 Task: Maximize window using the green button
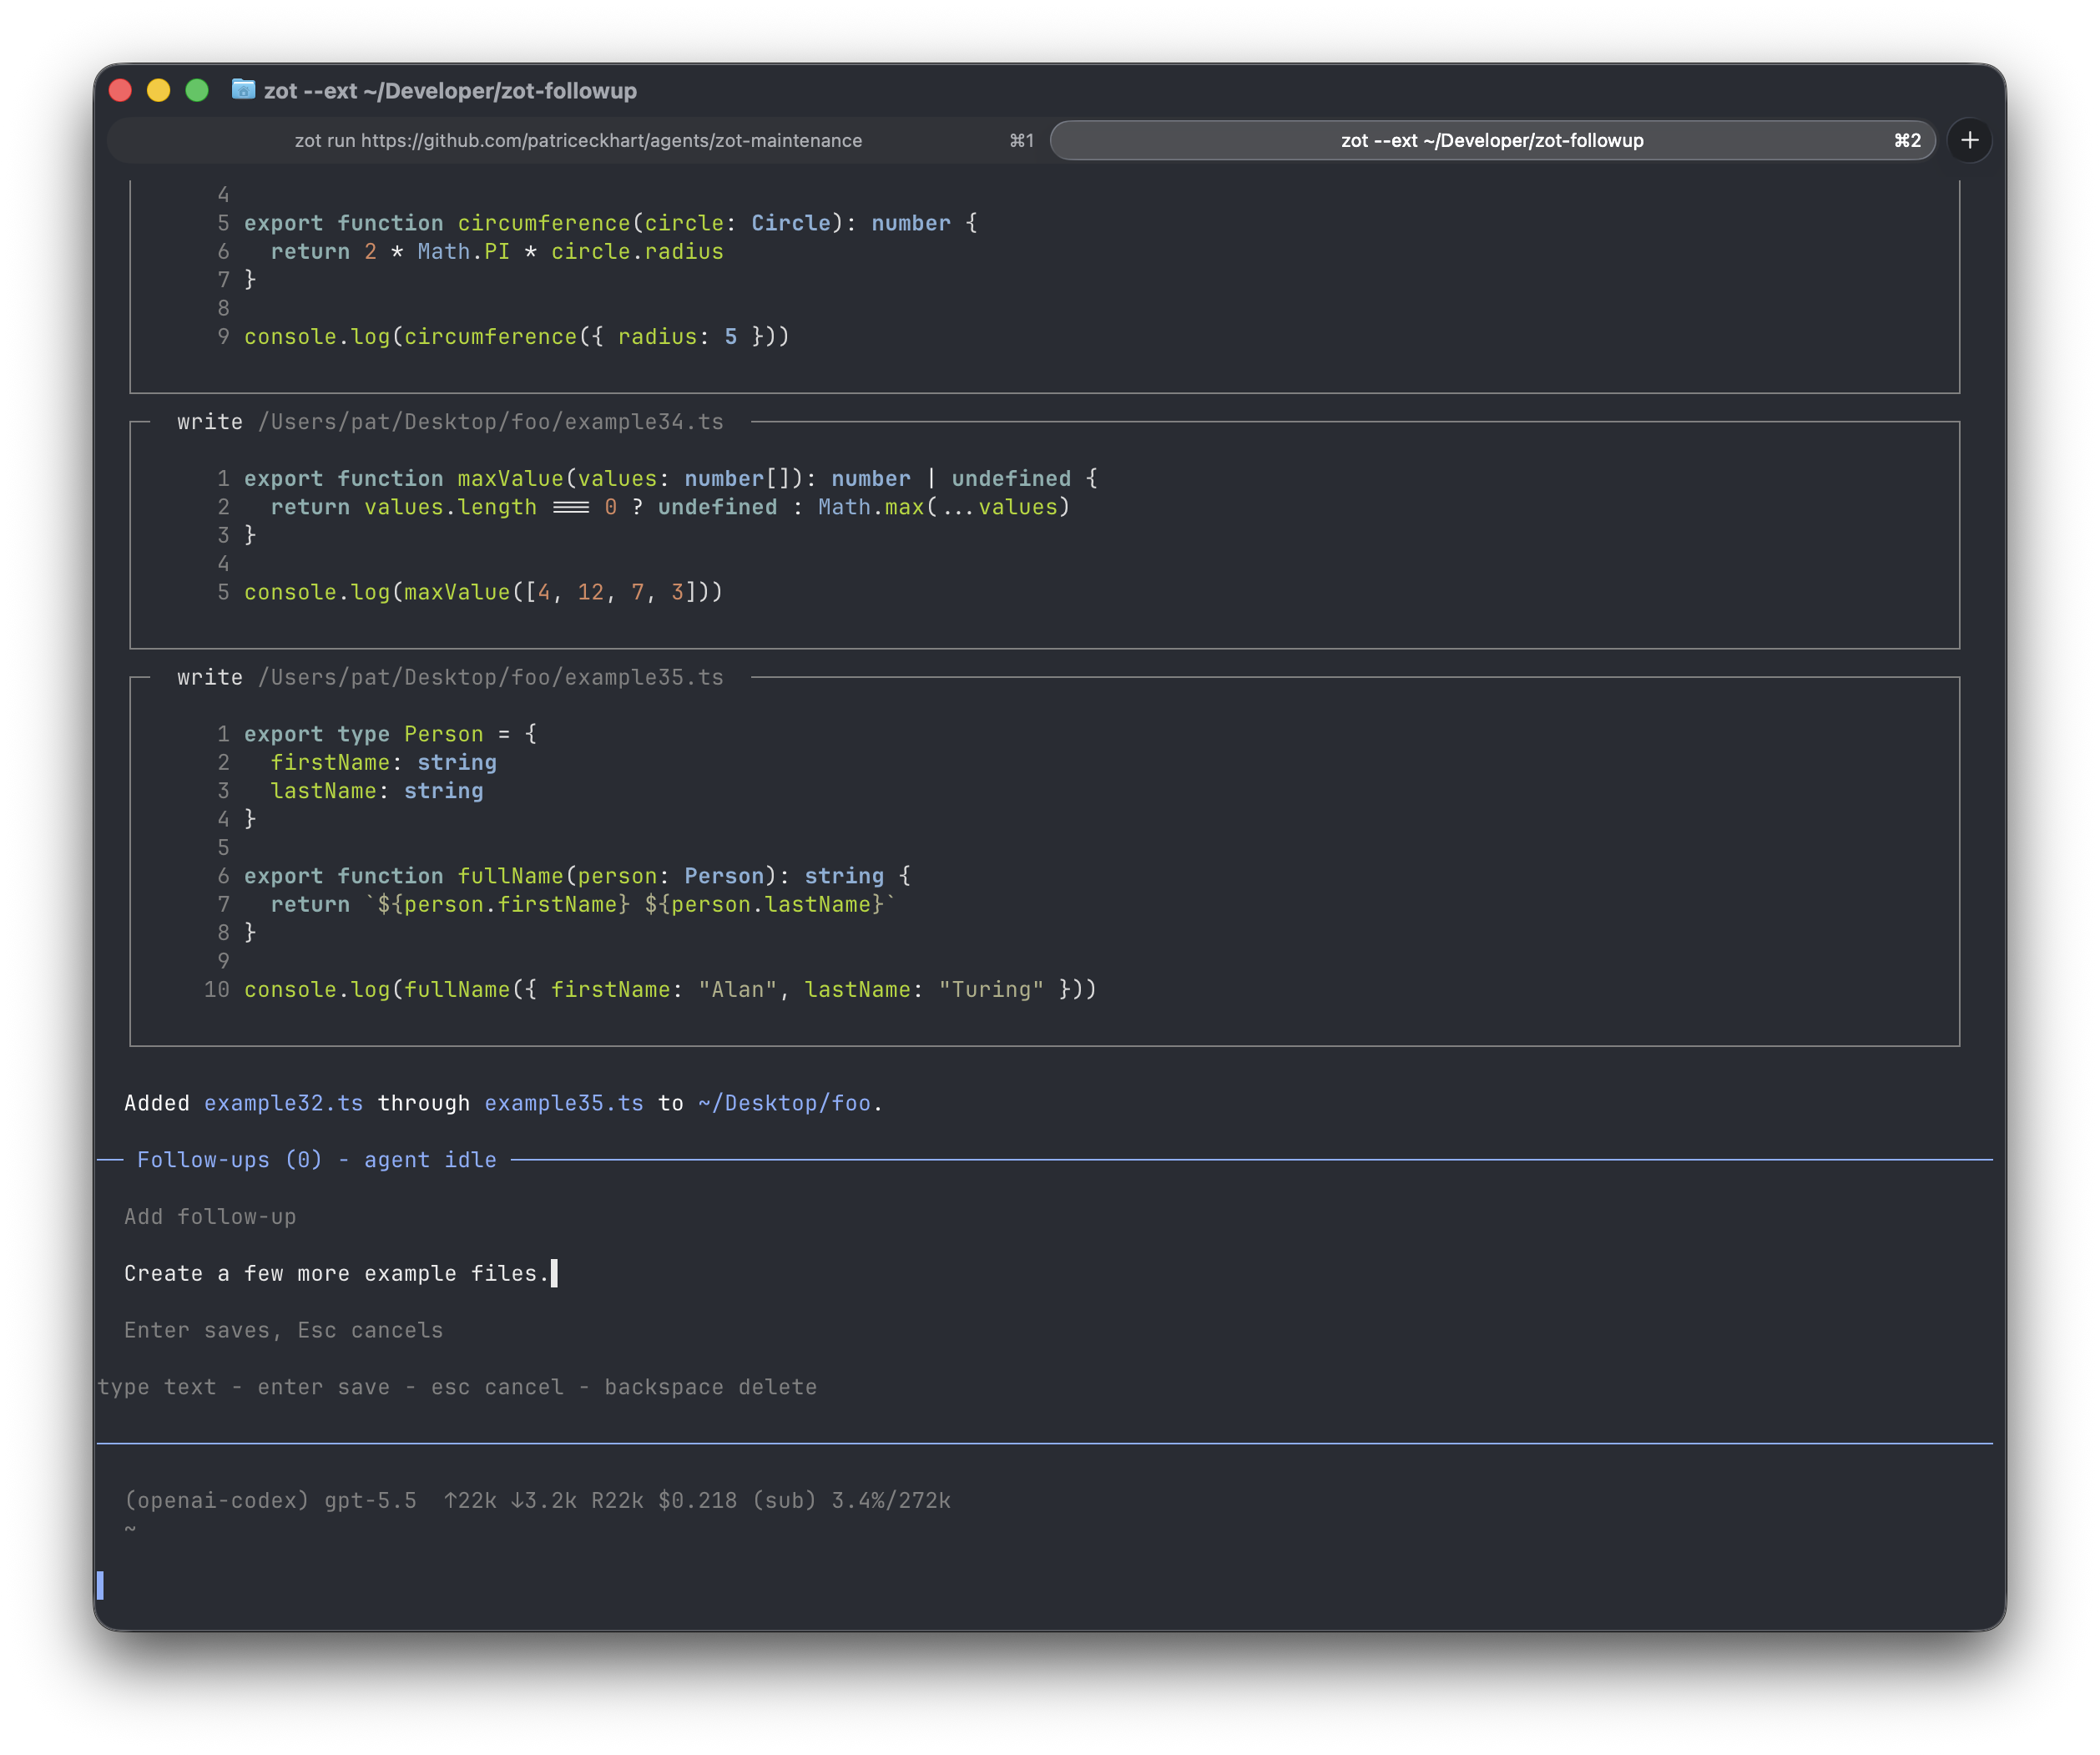click(x=197, y=91)
